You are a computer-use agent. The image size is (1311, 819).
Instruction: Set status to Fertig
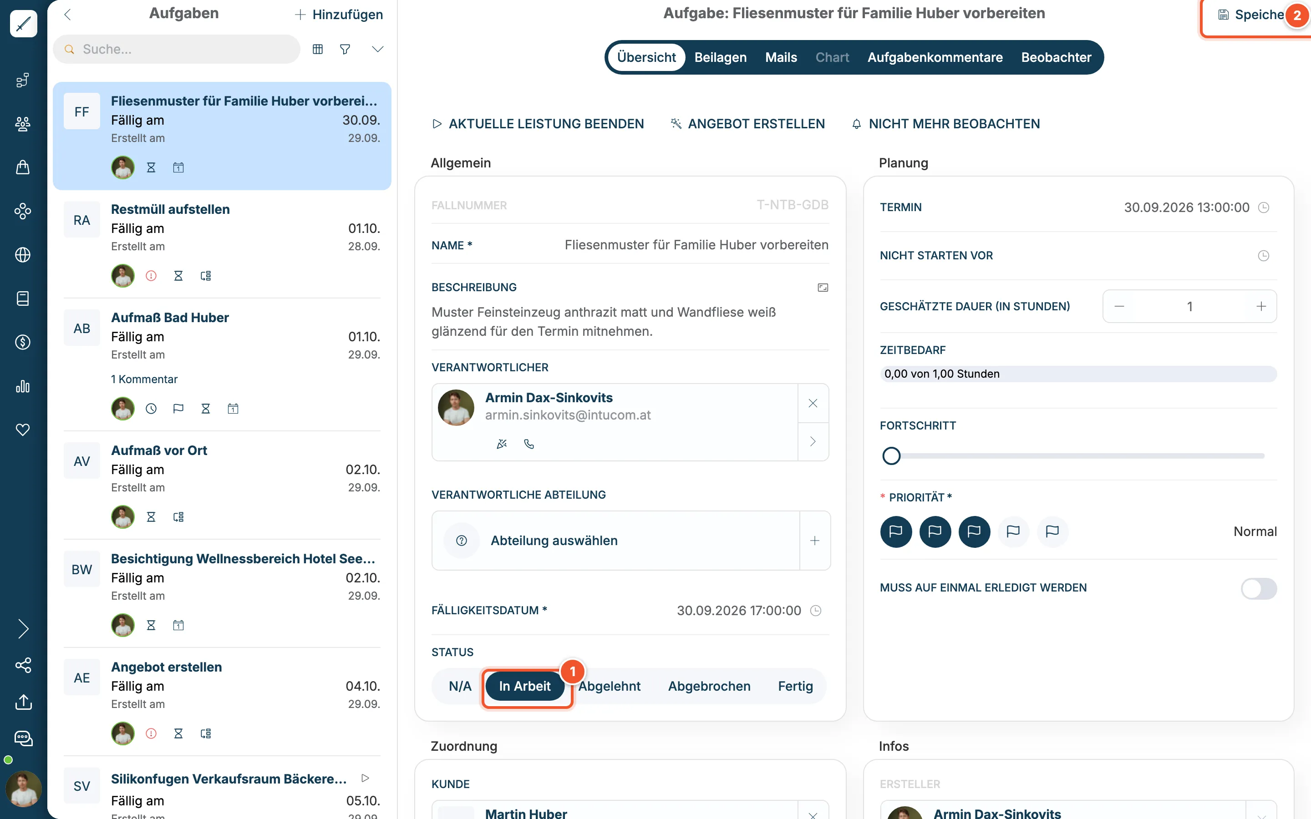[795, 686]
